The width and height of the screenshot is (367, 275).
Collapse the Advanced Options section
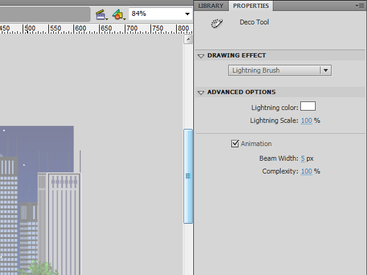point(201,93)
